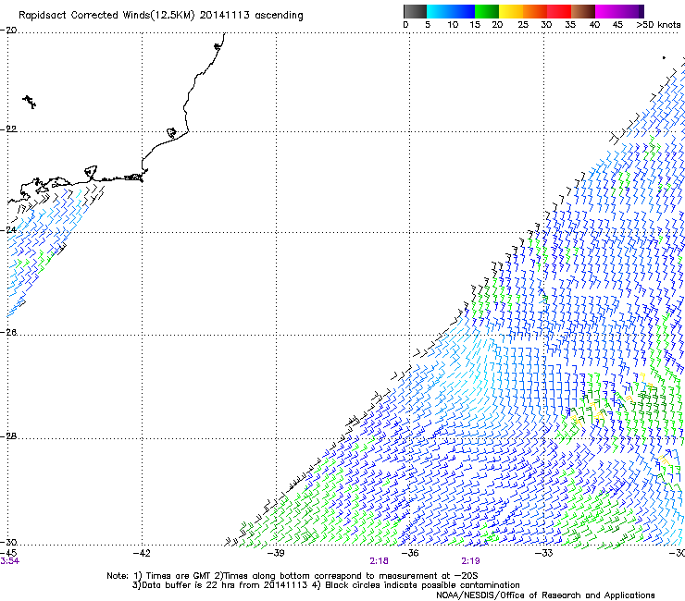The height and width of the screenshot is (601, 685).
Task: Click the '45' legend scale label
Action: click(617, 25)
